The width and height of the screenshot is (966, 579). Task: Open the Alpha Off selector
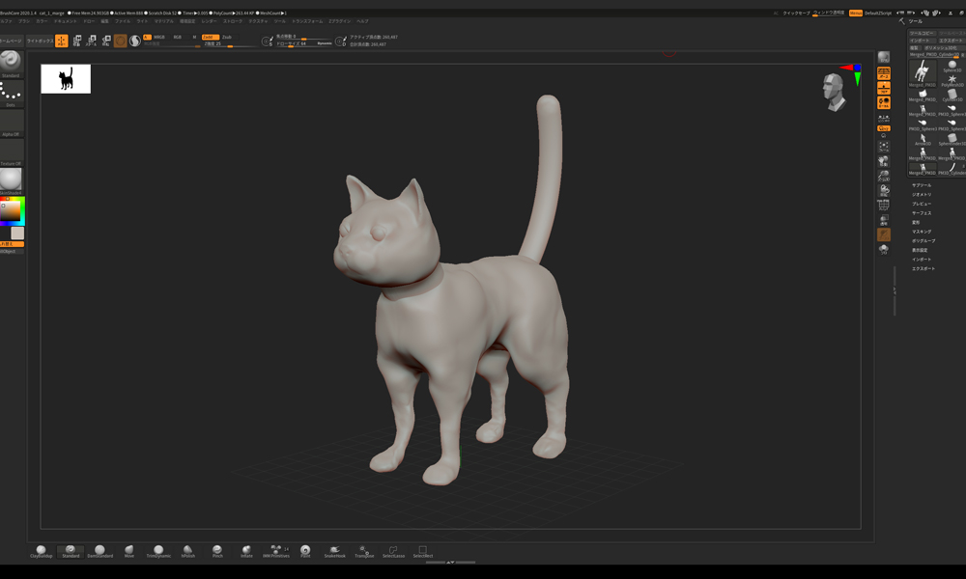click(x=11, y=124)
